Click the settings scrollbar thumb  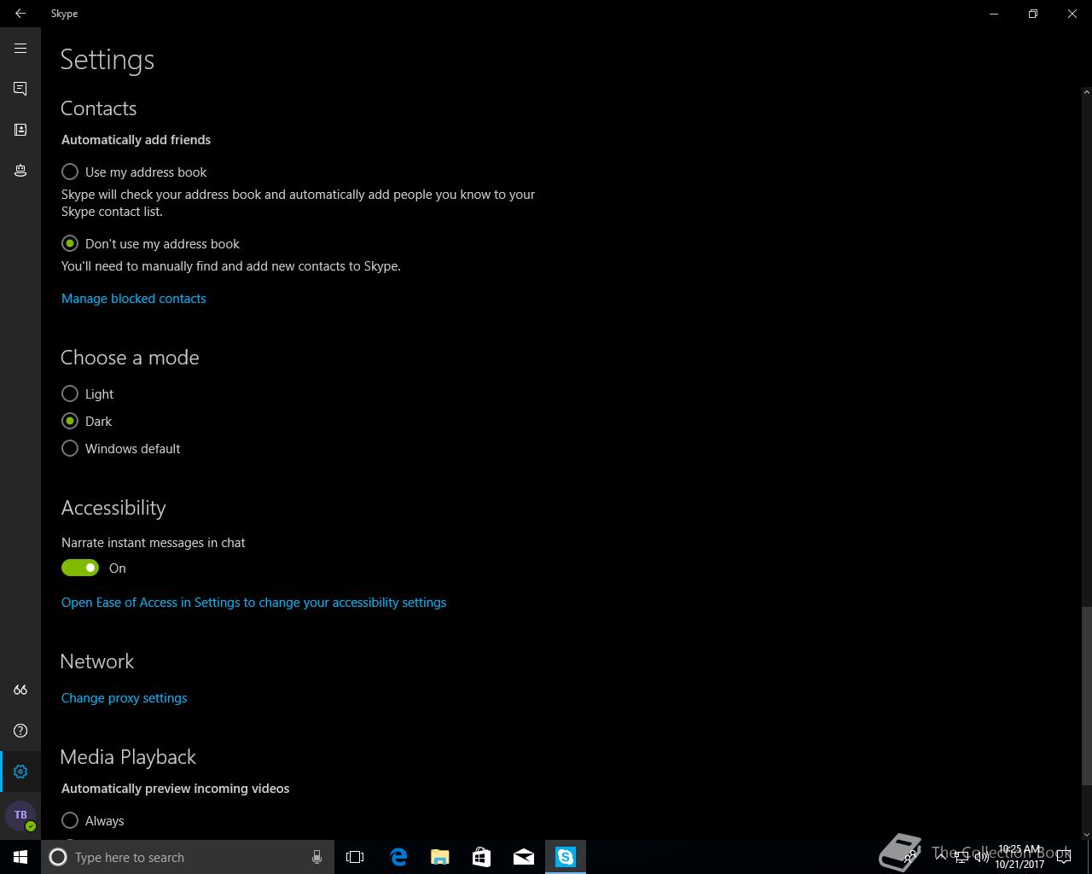coord(1086,696)
